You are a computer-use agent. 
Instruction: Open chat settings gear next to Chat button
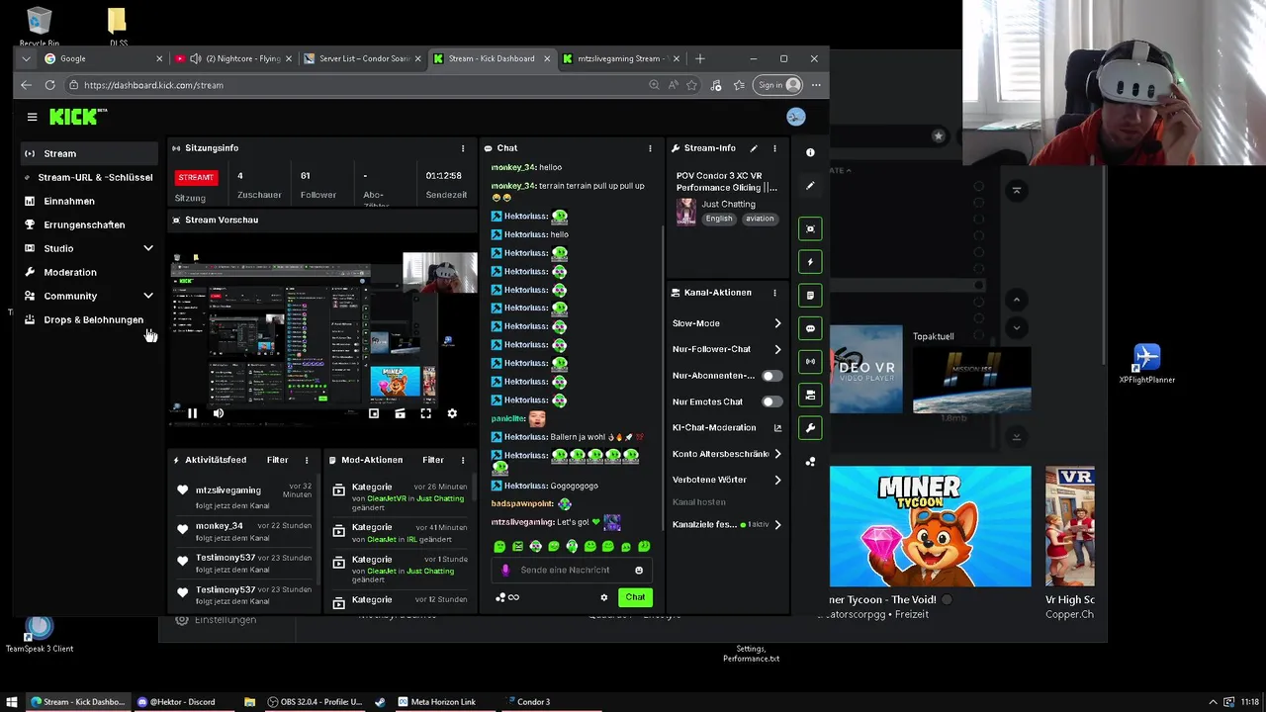(x=604, y=597)
